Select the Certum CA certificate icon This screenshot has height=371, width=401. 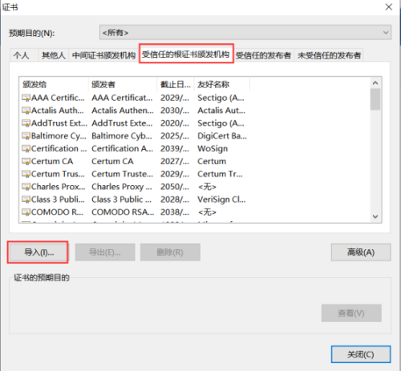(26, 161)
